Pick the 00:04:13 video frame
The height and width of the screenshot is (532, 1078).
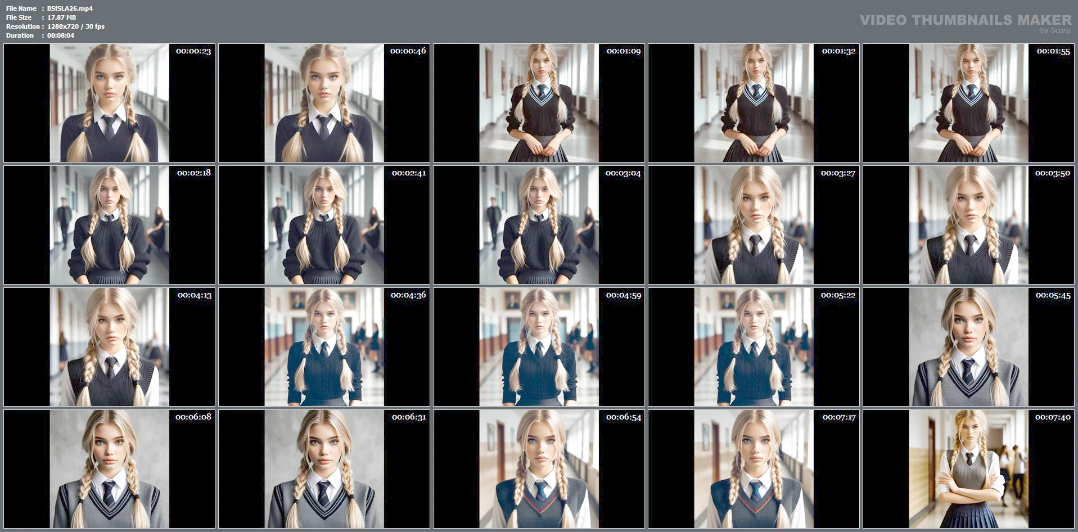[x=110, y=347]
